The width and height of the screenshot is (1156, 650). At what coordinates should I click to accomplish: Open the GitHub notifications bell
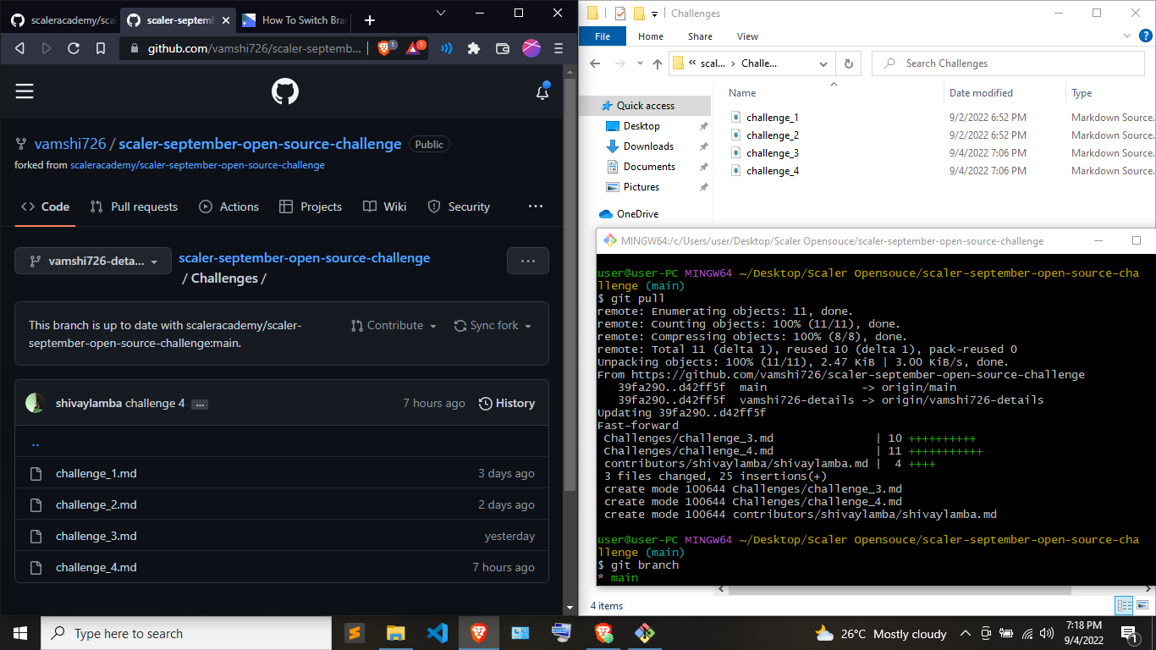[x=542, y=93]
